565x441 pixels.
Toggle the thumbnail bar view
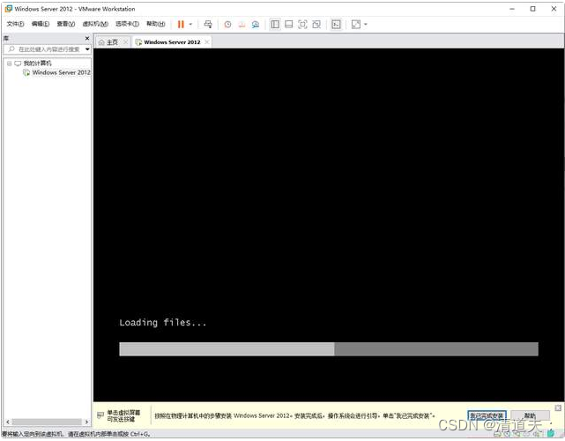(288, 24)
